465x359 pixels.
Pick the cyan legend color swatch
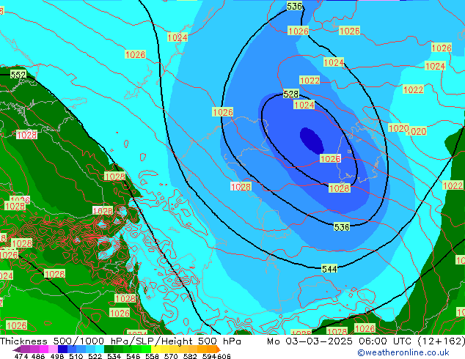coord(100,349)
